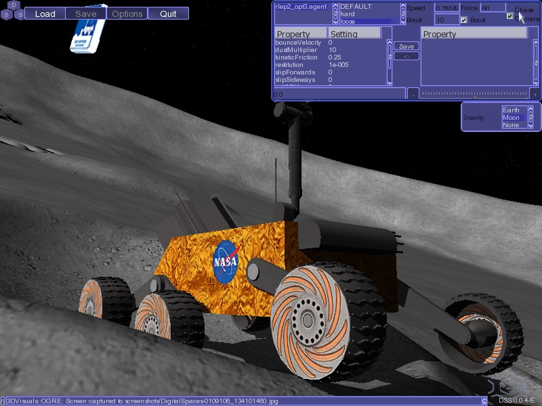Click the left arrow '<-' button
The width and height of the screenshot is (542, 406).
[406, 56]
